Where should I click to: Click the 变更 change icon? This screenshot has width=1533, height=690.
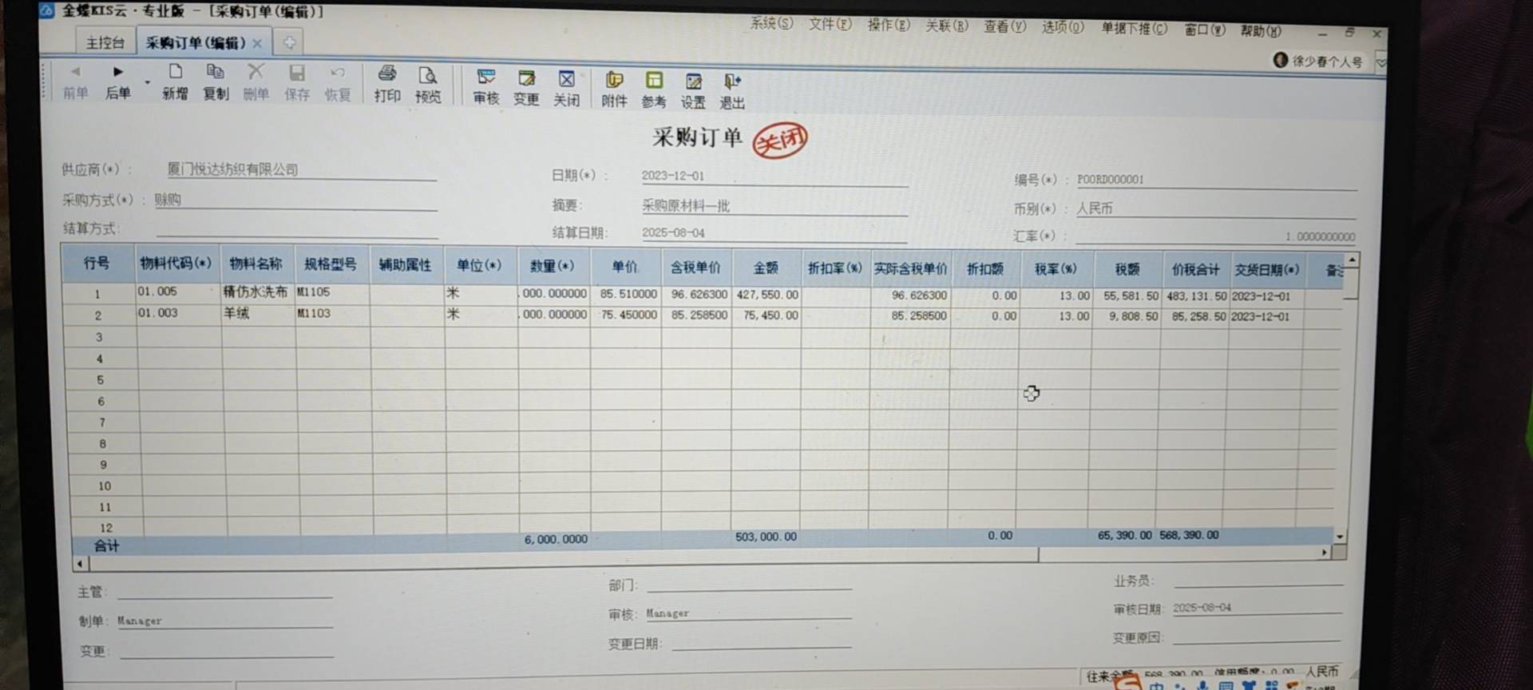526,88
